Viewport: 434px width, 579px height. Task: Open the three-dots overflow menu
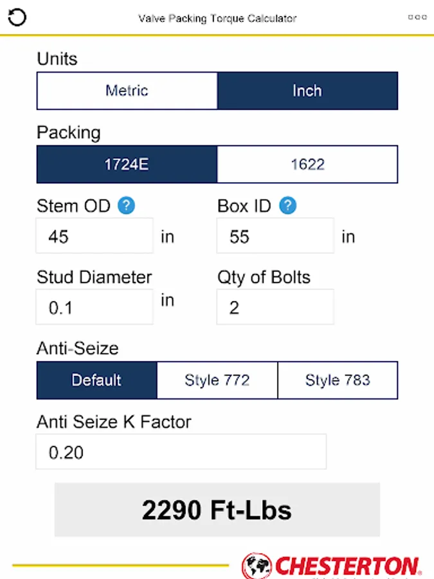[417, 17]
